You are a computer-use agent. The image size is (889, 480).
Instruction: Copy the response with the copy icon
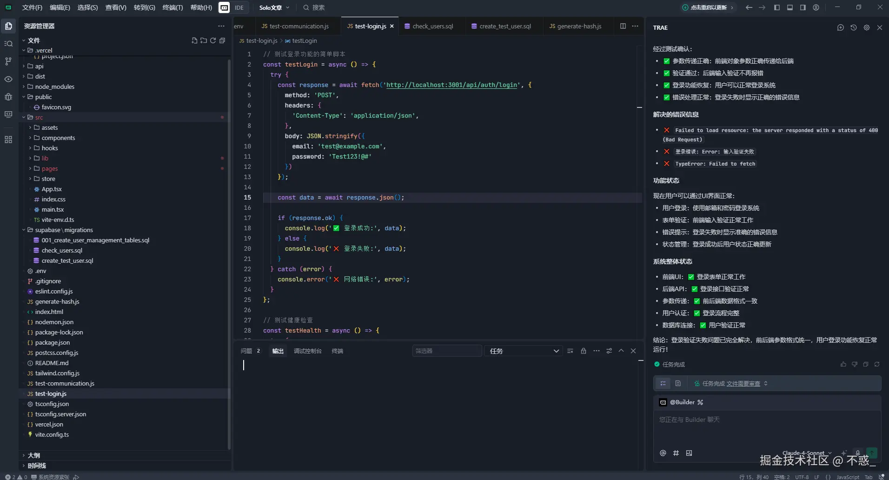[x=865, y=364]
